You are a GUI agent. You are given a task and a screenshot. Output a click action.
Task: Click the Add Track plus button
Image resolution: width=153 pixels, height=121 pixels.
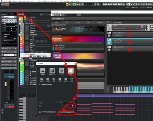coord(20,14)
